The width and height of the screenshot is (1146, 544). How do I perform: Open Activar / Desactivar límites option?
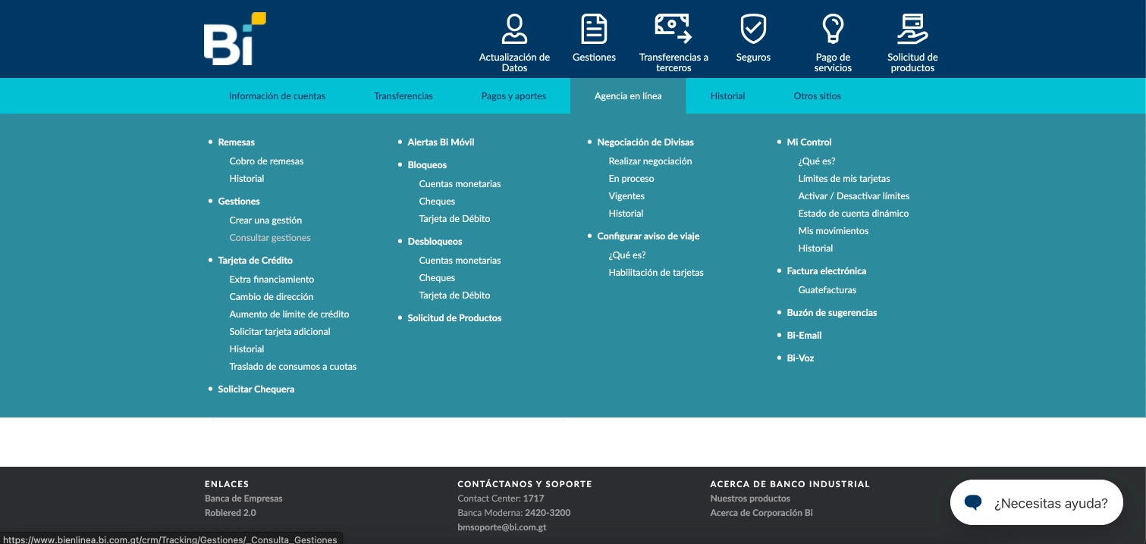[x=853, y=196]
